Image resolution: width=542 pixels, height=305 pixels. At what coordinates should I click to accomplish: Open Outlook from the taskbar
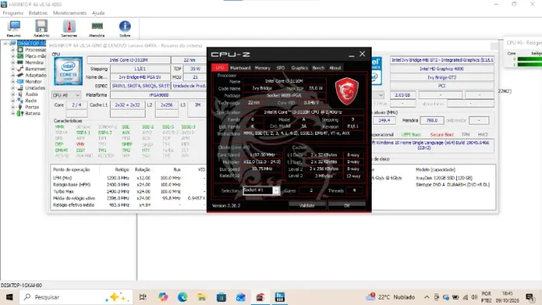click(241, 297)
